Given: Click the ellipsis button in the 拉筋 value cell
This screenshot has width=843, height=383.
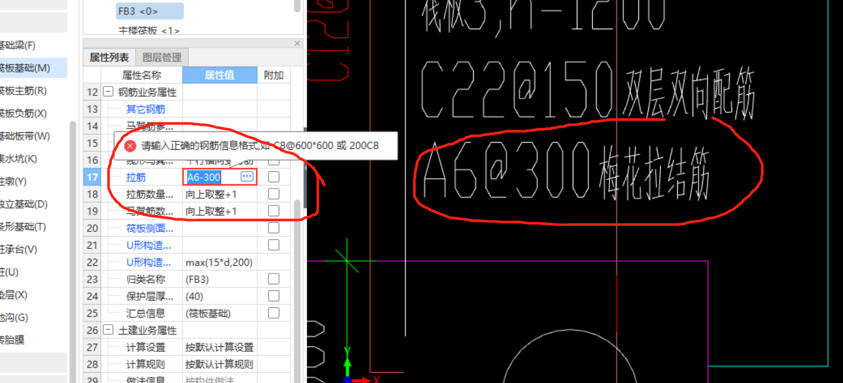Looking at the screenshot, I should [247, 176].
